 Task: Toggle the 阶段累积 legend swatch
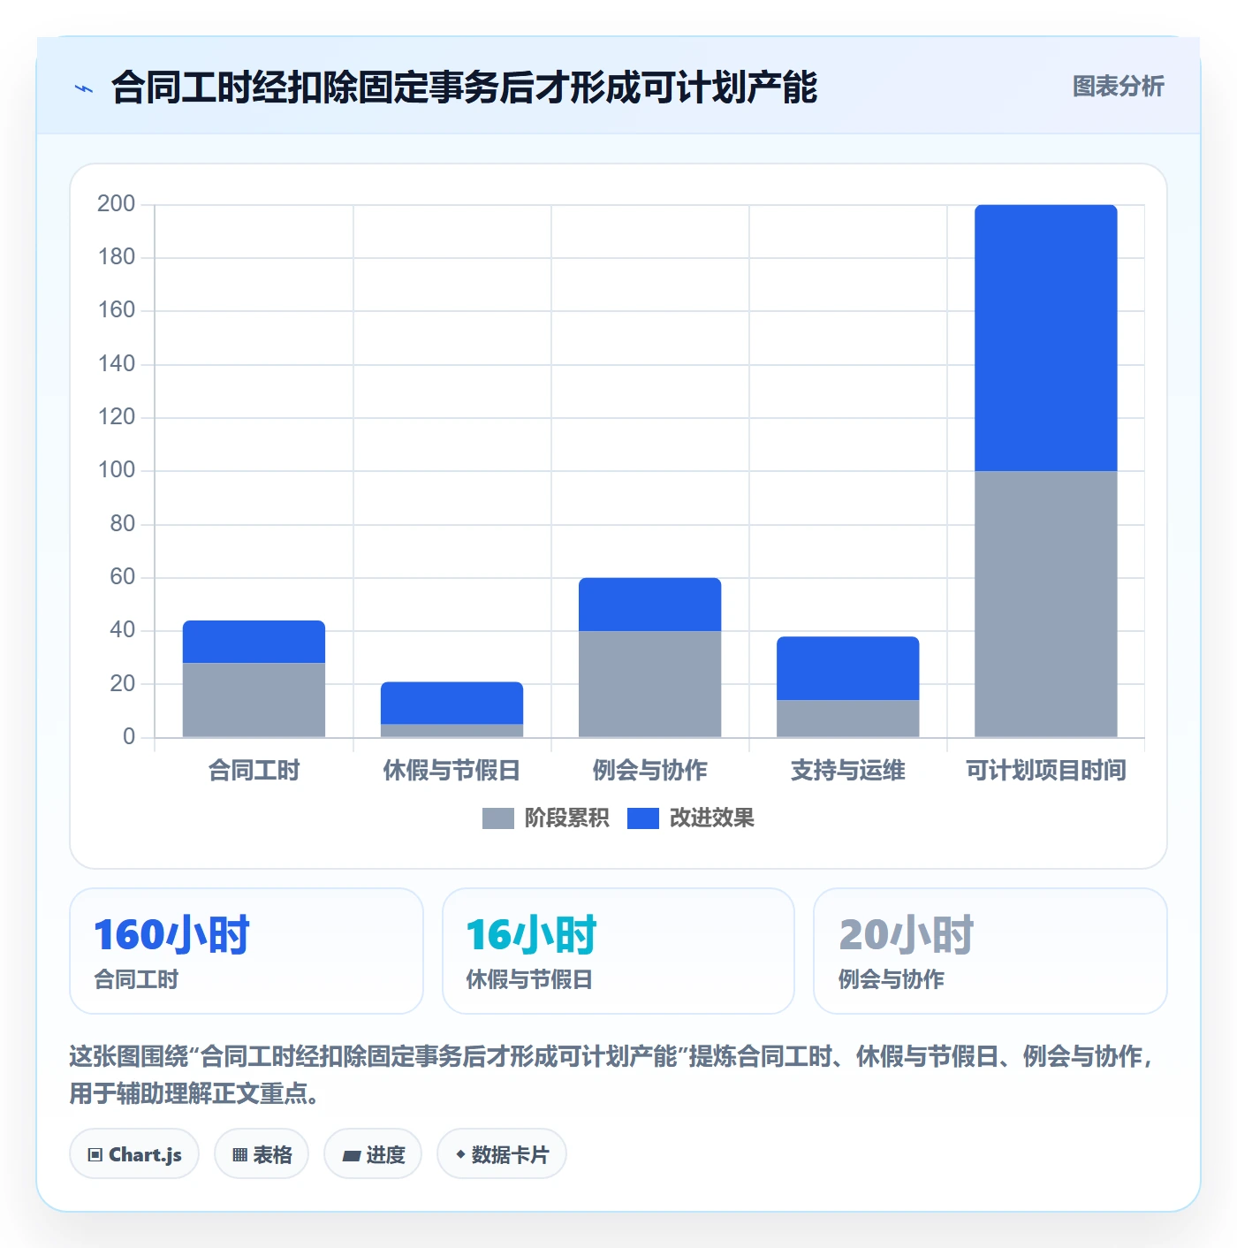497,818
